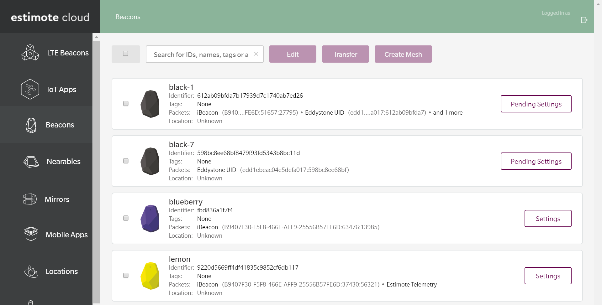Open the Locations menu item
Image resolution: width=602 pixels, height=305 pixels.
coord(62,271)
